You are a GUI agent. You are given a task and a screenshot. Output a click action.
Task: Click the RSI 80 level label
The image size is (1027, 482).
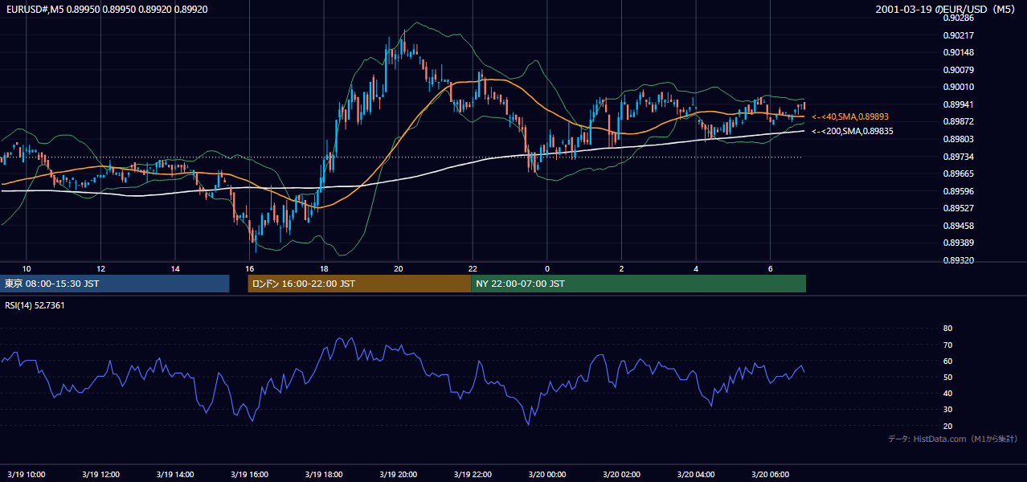[947, 329]
